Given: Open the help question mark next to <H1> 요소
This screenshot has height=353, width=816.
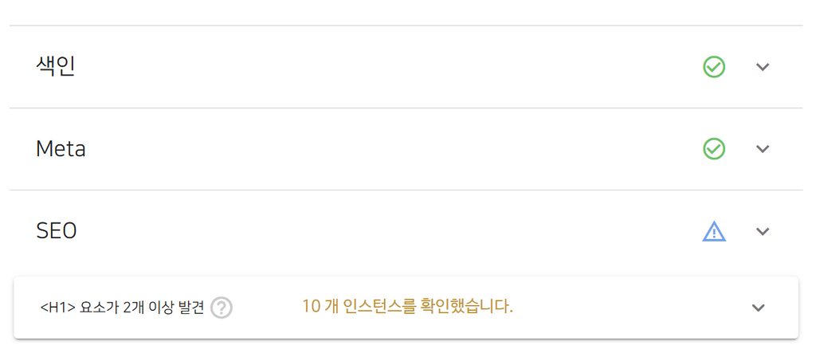Looking at the screenshot, I should tap(222, 308).
